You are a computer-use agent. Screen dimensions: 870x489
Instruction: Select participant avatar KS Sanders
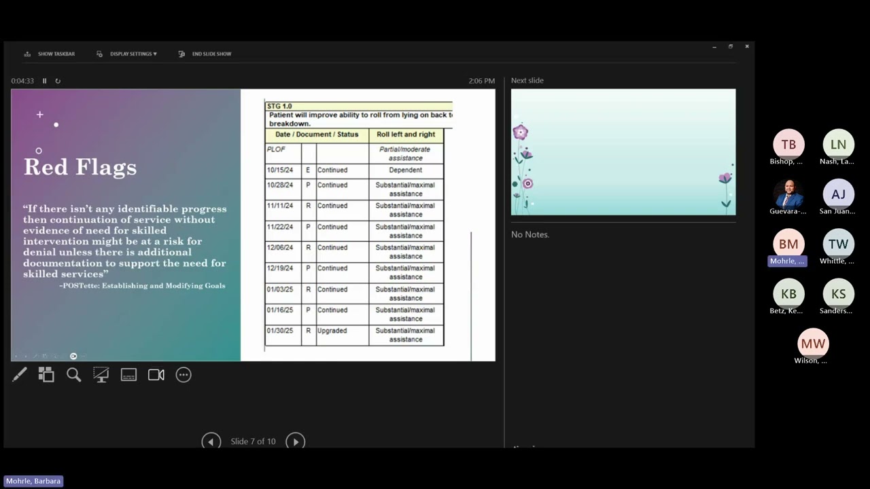(x=838, y=293)
